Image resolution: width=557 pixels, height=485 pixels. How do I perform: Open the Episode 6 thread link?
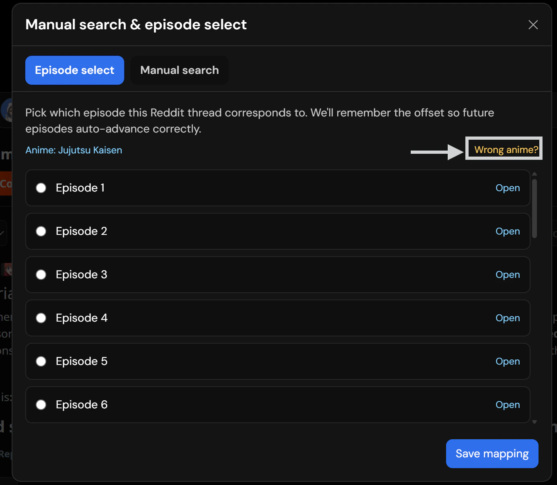(508, 405)
